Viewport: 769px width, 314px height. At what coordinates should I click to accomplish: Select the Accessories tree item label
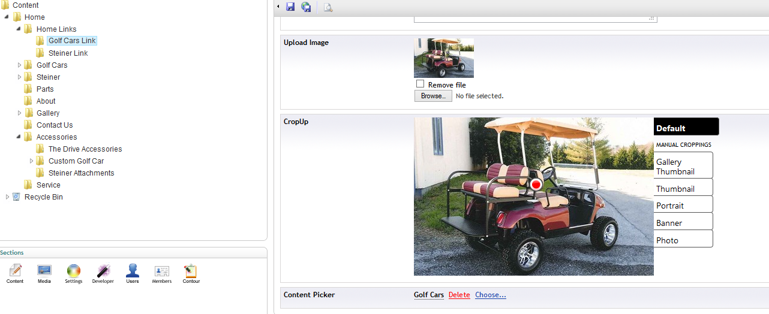(57, 137)
